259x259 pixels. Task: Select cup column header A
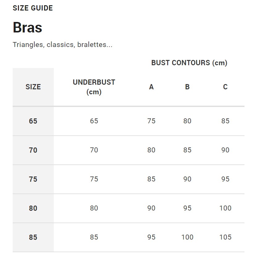coord(151,87)
